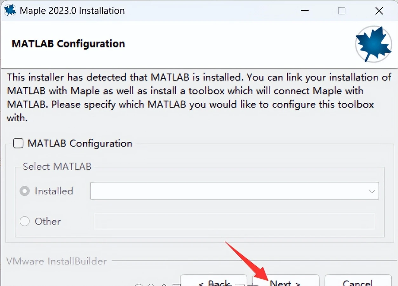Minimize the Maple installer window
Image resolution: width=398 pixels, height=286 pixels.
tap(305, 11)
